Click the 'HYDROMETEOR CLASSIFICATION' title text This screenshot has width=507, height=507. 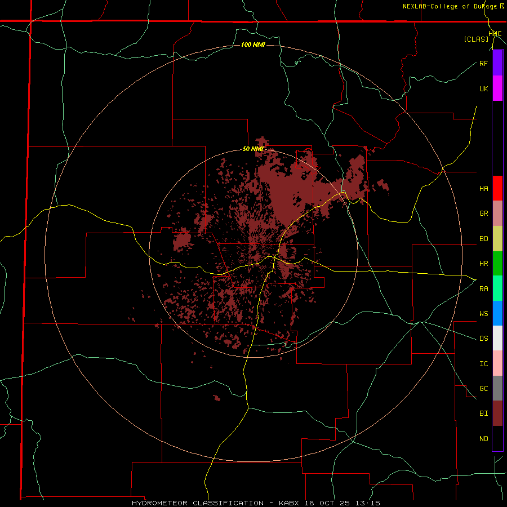(198, 503)
